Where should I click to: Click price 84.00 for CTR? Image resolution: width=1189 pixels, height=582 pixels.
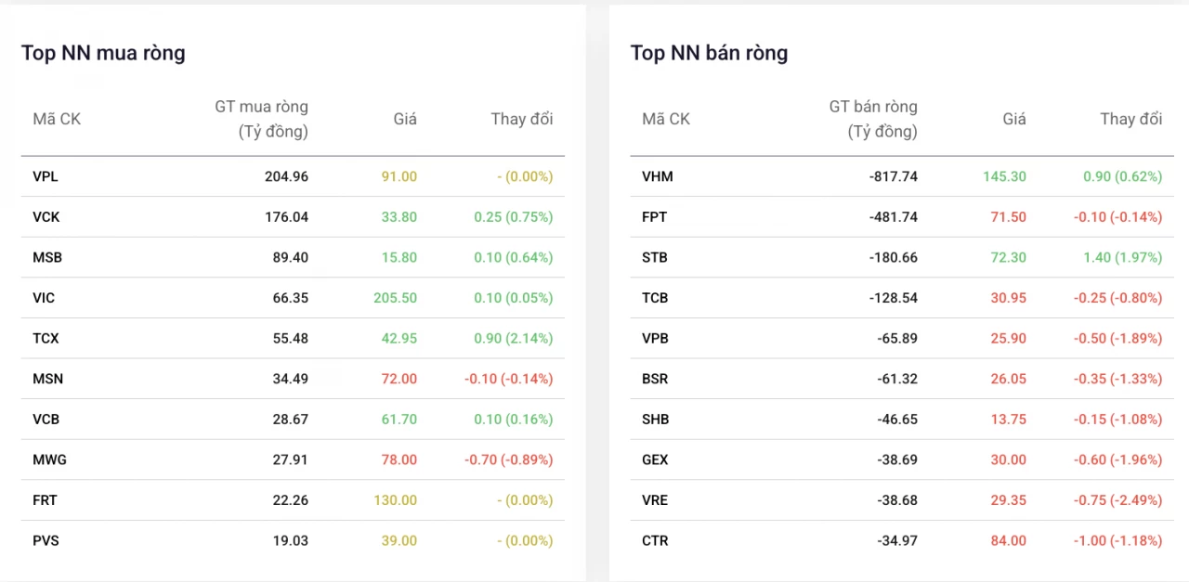pos(1009,540)
